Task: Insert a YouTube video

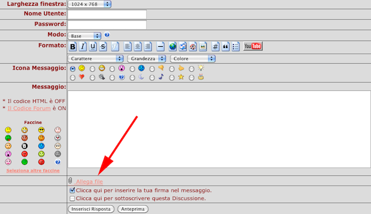Action: pyautogui.click(x=253, y=46)
